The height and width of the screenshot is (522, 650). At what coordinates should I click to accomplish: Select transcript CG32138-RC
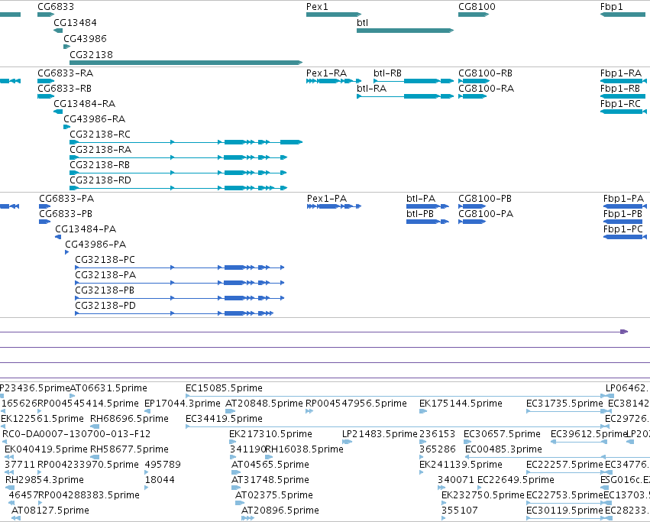click(x=186, y=142)
